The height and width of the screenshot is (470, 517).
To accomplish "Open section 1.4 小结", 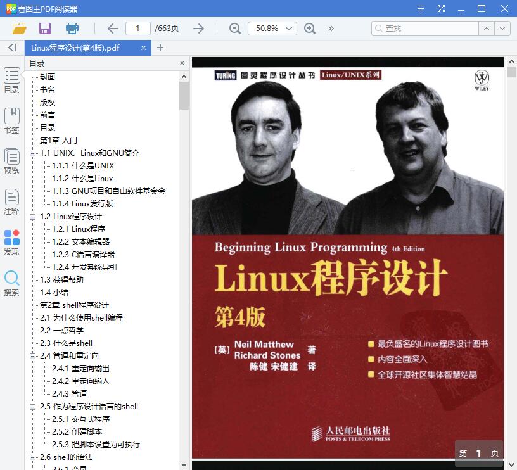I will click(x=54, y=293).
